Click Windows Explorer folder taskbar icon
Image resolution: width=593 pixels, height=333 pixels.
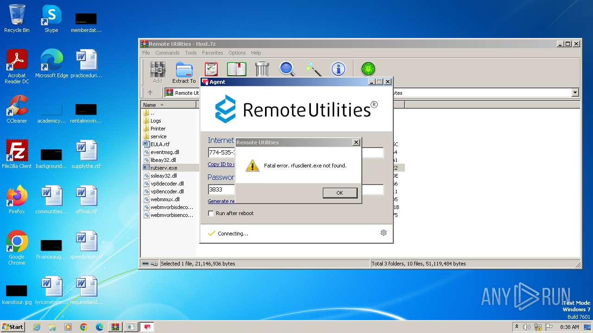click(52, 327)
